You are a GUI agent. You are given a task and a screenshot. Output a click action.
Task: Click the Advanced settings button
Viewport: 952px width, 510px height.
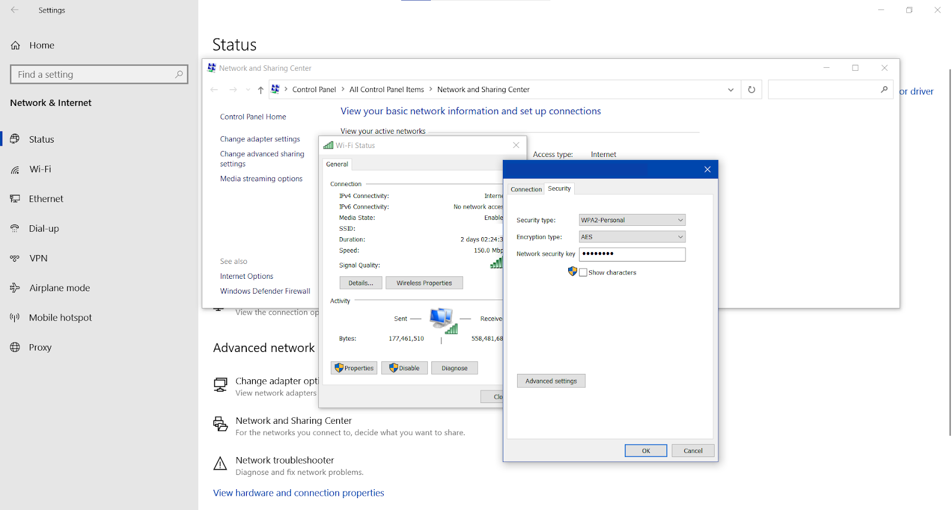click(x=551, y=381)
